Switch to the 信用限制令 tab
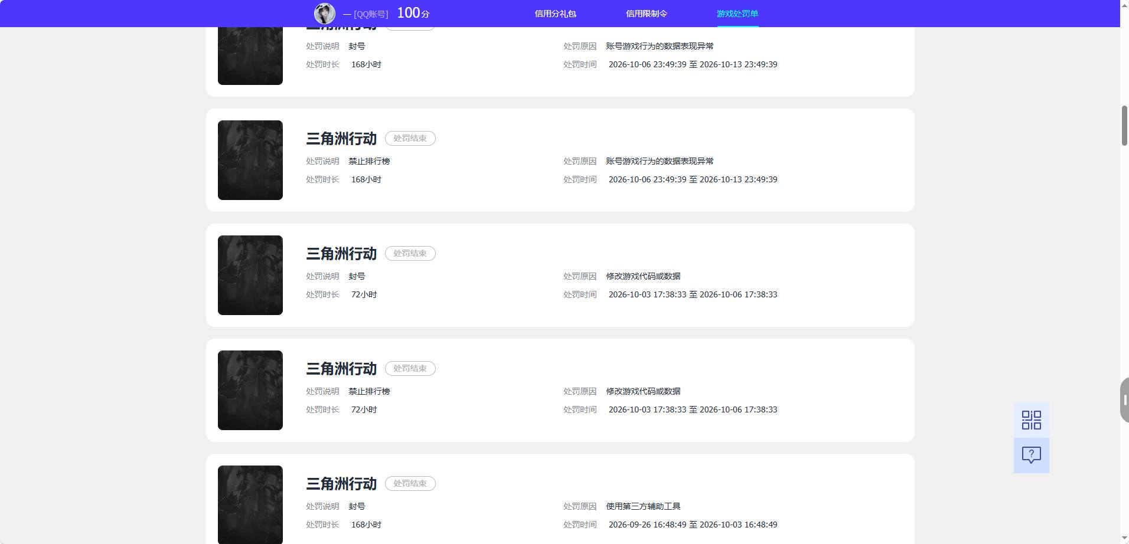 click(646, 14)
